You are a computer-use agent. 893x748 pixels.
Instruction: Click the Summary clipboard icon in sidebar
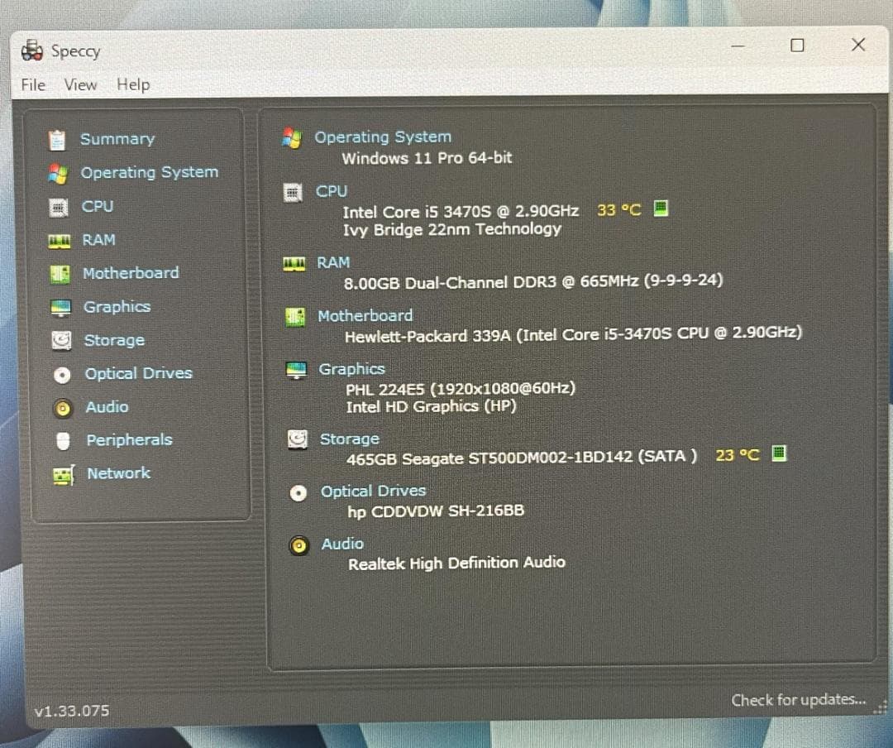tap(57, 140)
